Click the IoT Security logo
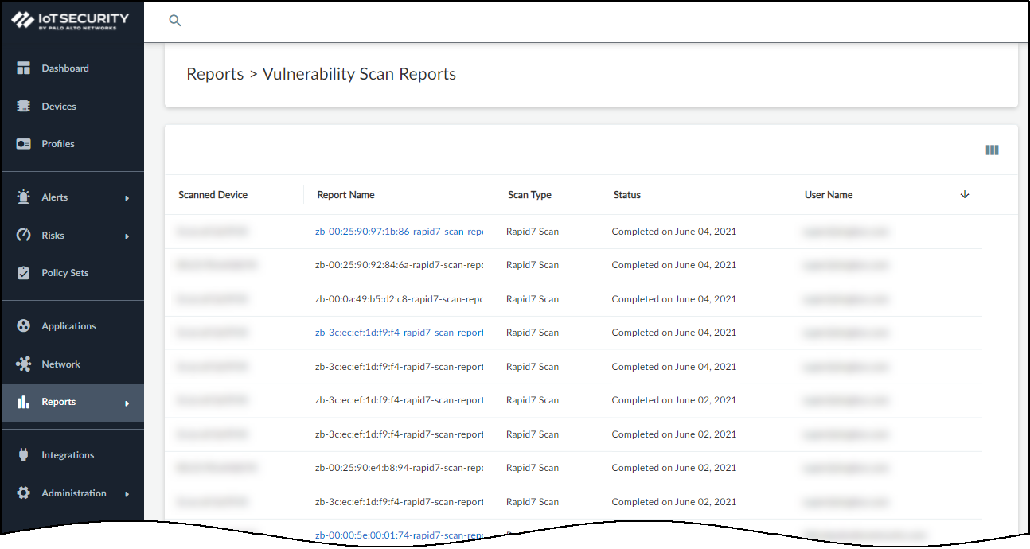The width and height of the screenshot is (1030, 549). coord(70,21)
